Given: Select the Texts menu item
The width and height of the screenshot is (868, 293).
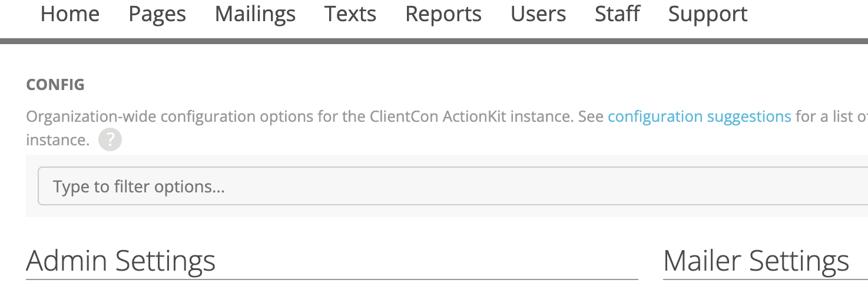Looking at the screenshot, I should 350,14.
